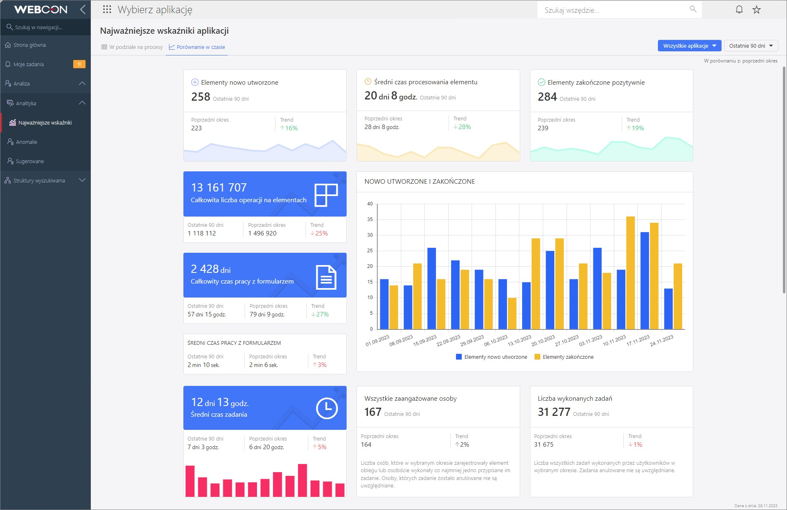The height and width of the screenshot is (510, 787).
Task: Click the chart icon for Najważniejsze wskaźniki
Action: [13, 122]
